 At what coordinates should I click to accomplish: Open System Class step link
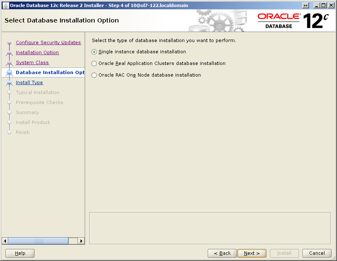[x=32, y=62]
